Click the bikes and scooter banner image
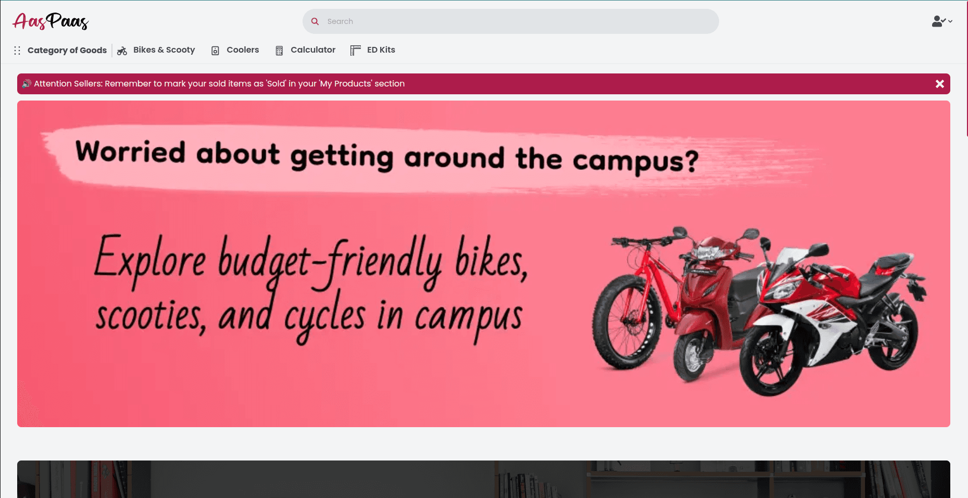968x498 pixels. [x=483, y=264]
